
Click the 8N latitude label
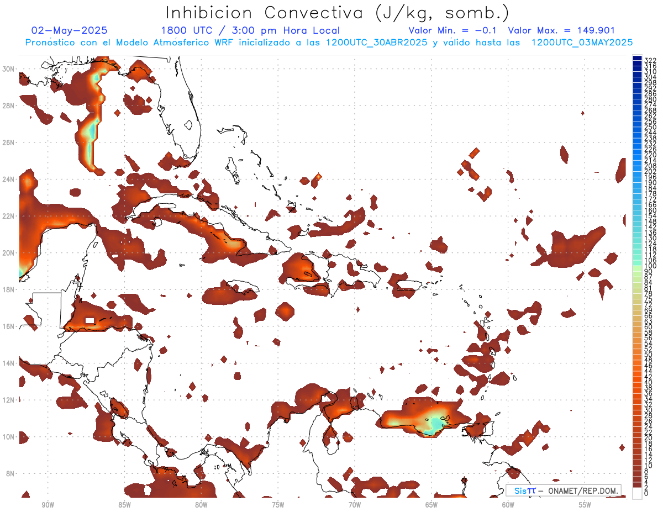click(9, 473)
